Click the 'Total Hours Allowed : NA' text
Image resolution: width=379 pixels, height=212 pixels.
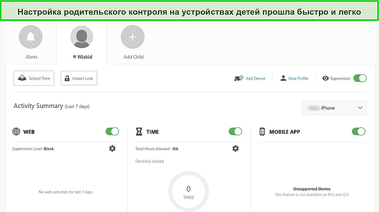tap(157, 149)
